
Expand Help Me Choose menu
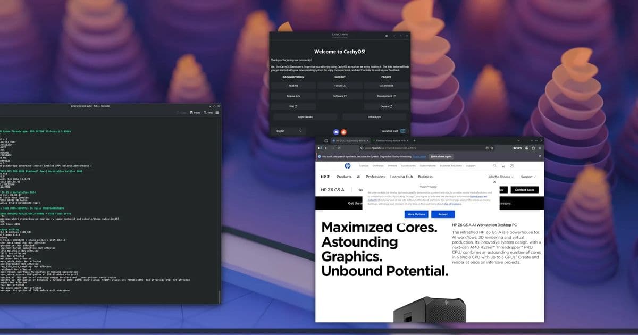(501, 177)
